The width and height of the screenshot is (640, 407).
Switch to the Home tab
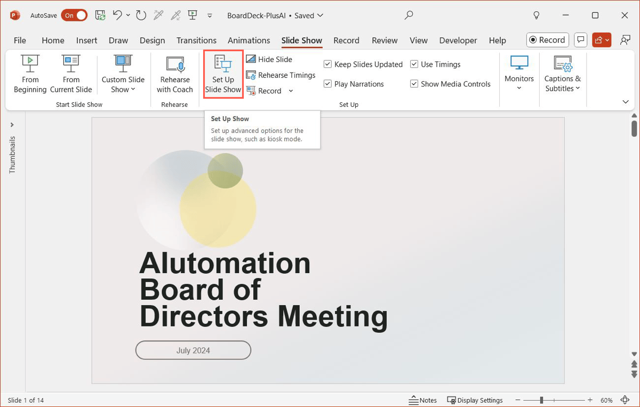53,41
